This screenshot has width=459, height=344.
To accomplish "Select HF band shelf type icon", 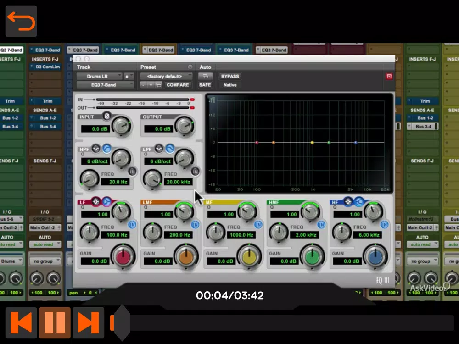I will point(359,201).
